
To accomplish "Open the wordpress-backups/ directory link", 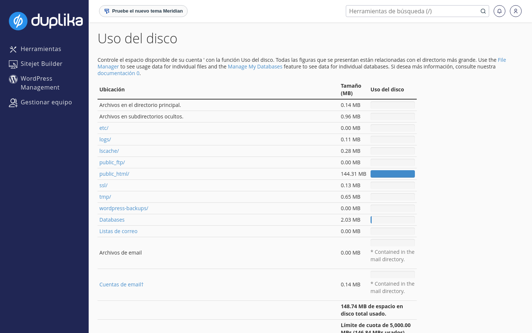I will pyautogui.click(x=124, y=208).
